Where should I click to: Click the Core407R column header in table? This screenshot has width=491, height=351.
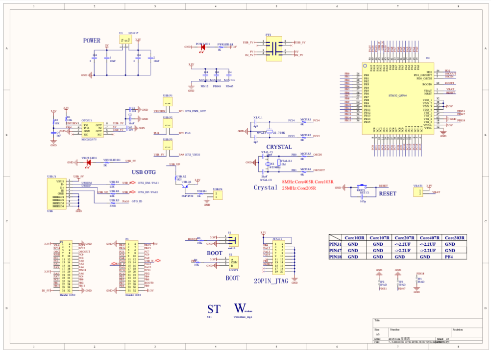click(x=430, y=237)
